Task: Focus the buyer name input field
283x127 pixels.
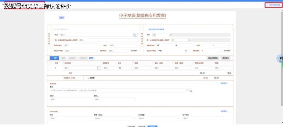Action: [96, 35]
